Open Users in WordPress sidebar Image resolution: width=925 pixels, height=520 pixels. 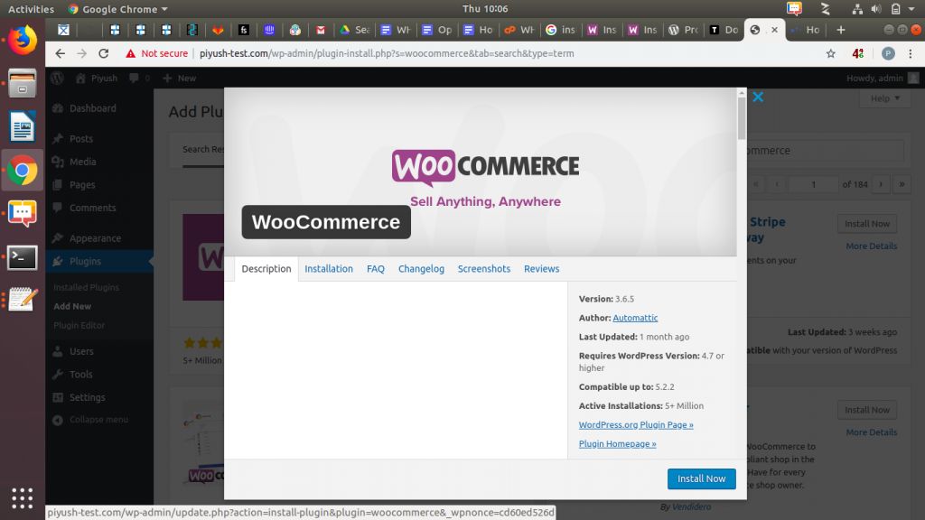point(81,351)
